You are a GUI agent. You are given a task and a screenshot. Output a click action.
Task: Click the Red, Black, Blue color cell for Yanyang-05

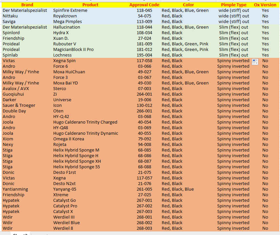(x=188, y=189)
